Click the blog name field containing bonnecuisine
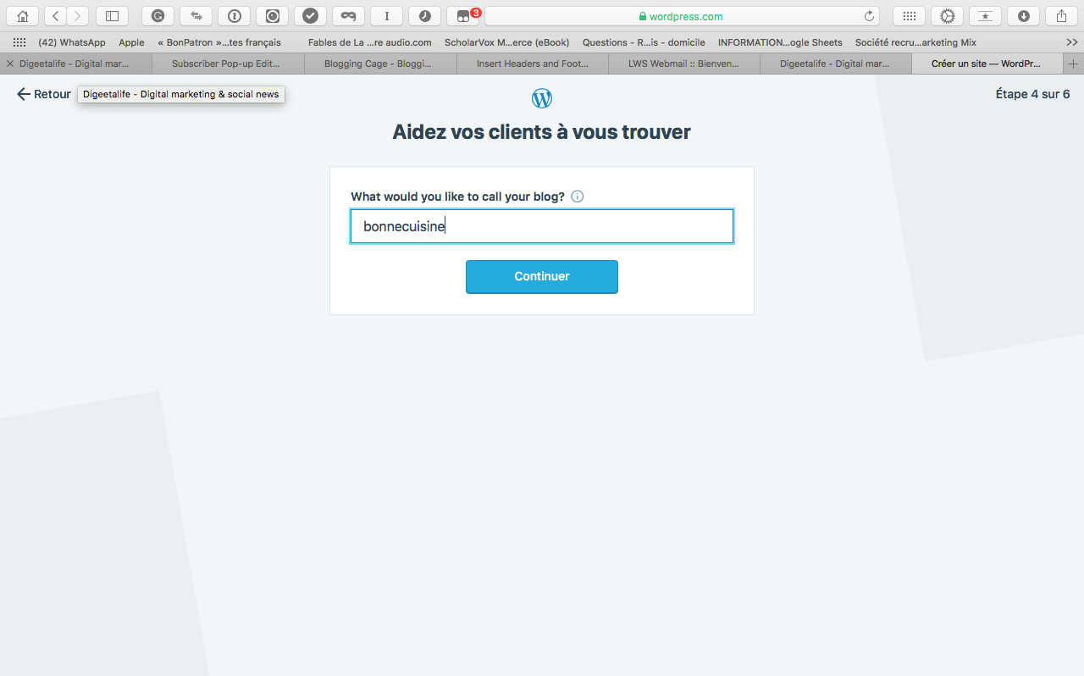This screenshot has height=676, width=1084. pyautogui.click(x=542, y=226)
